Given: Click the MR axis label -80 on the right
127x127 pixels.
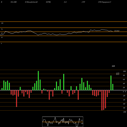Looking at the screenshot, I should pos(124,108).
